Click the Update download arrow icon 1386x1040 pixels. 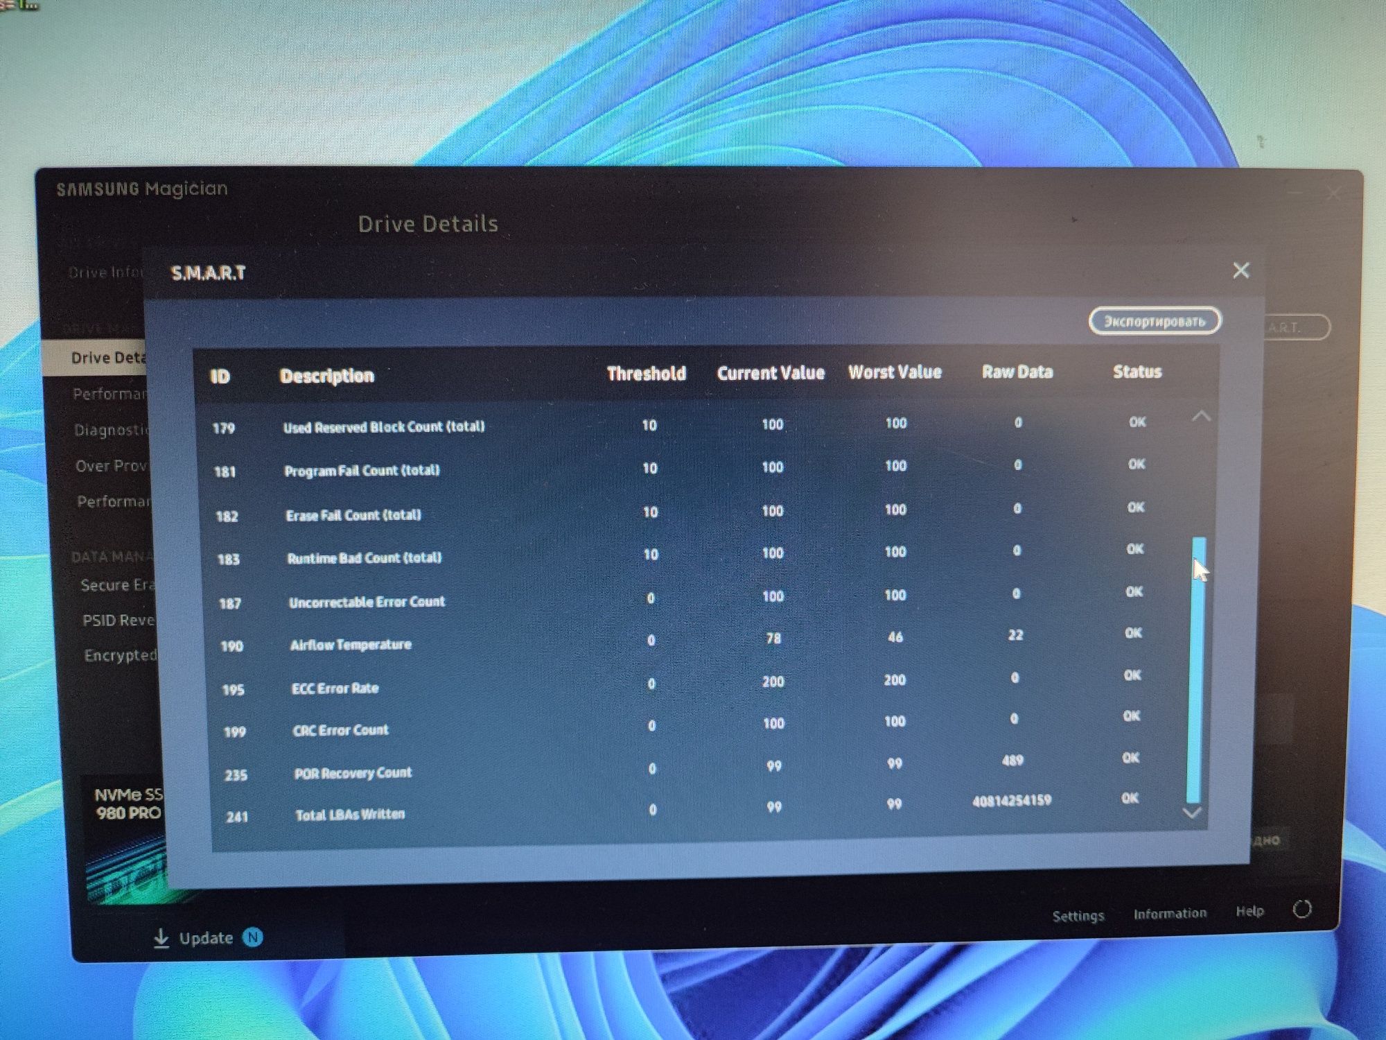coord(161,938)
